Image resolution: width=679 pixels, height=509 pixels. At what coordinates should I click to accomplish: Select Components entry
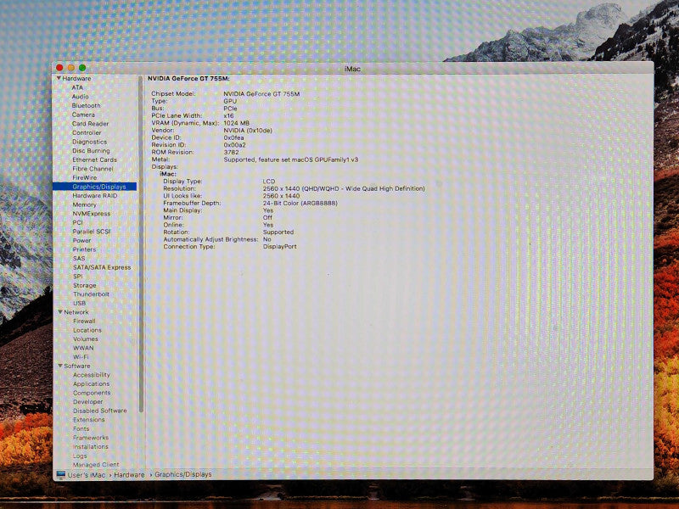(x=92, y=393)
